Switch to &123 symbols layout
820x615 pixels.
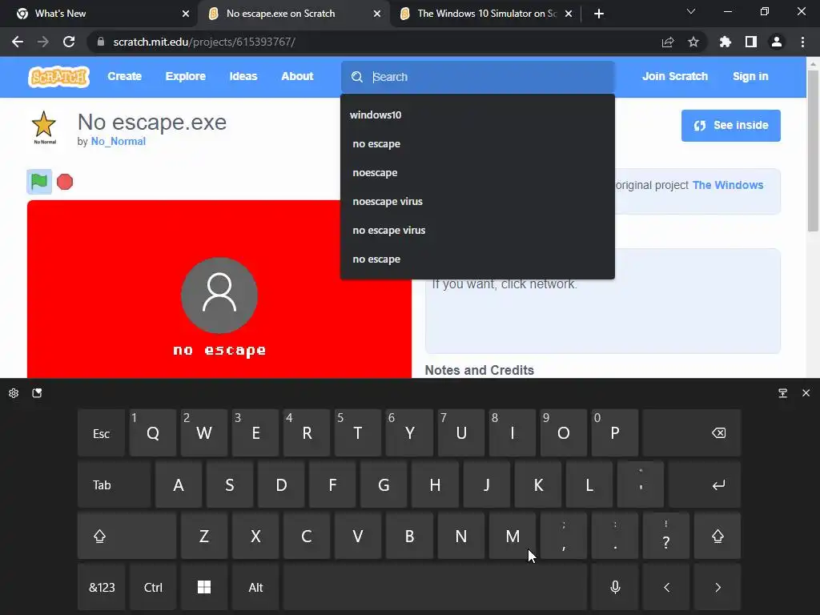(102, 587)
